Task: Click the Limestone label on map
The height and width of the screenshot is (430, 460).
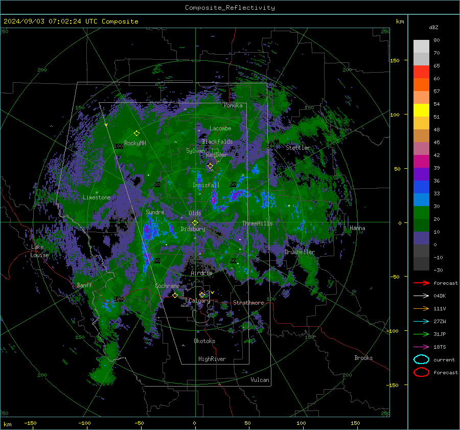Action: tap(97, 197)
